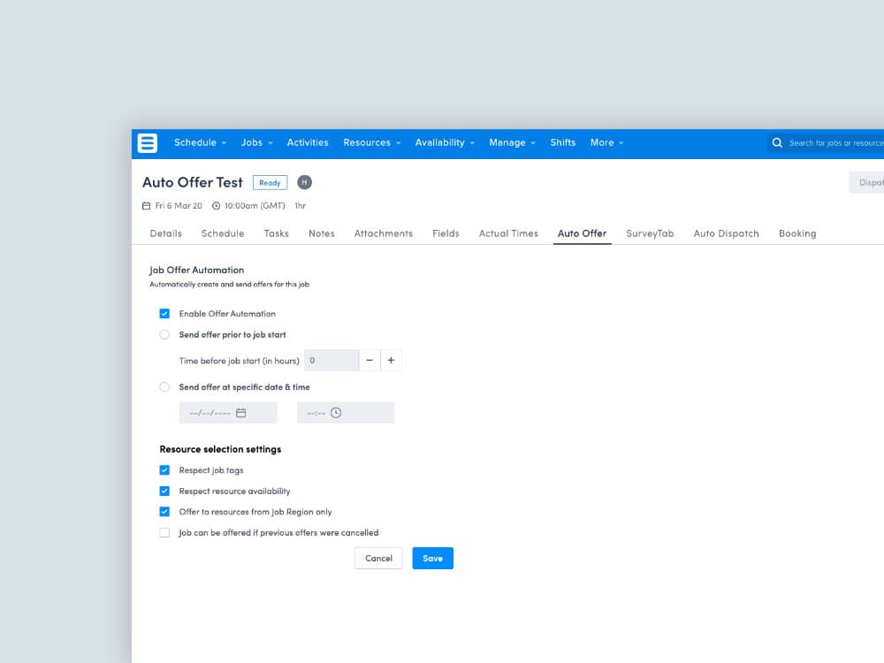Switch to the Tasks tab
884x663 pixels.
point(276,233)
